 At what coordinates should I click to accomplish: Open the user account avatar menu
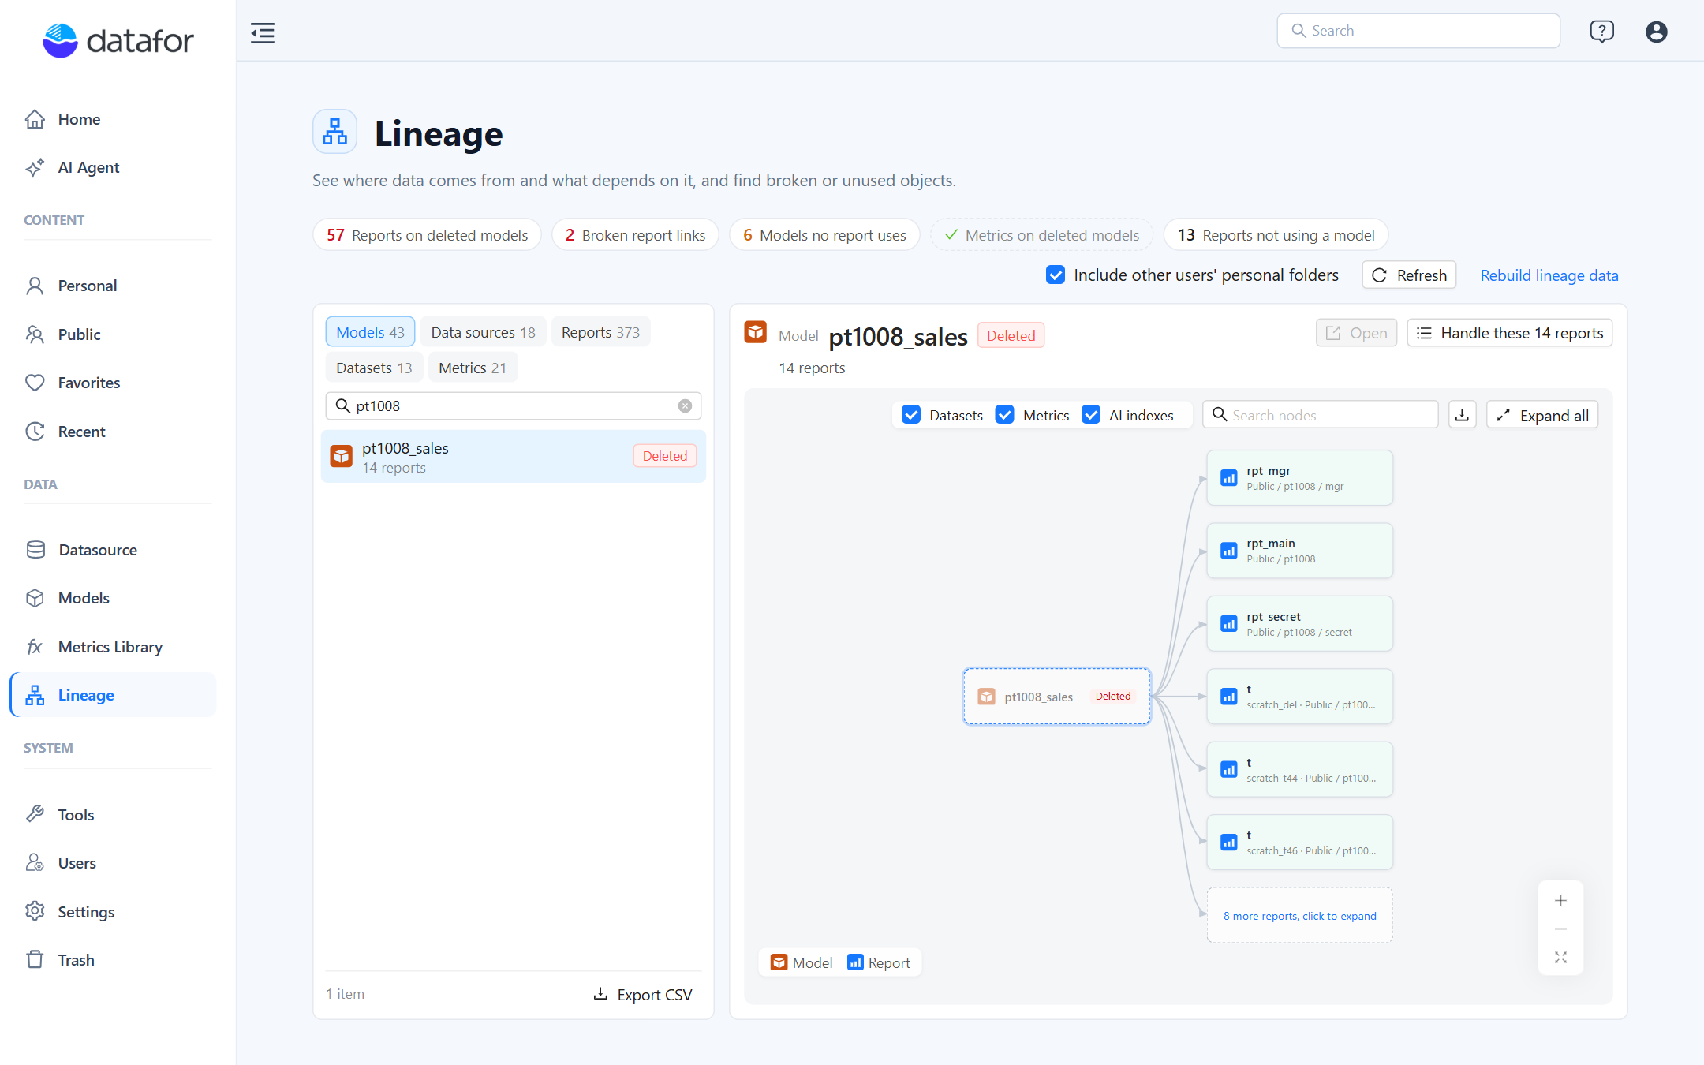pyautogui.click(x=1656, y=32)
